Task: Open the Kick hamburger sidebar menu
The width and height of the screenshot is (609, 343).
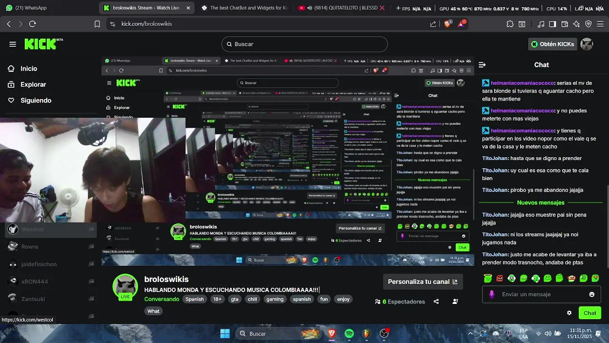Action: 13,44
